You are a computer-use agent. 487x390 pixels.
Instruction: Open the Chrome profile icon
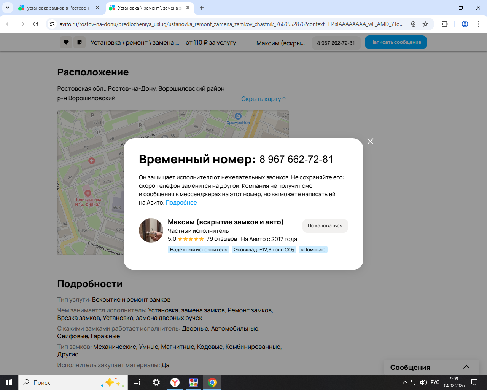click(x=465, y=24)
